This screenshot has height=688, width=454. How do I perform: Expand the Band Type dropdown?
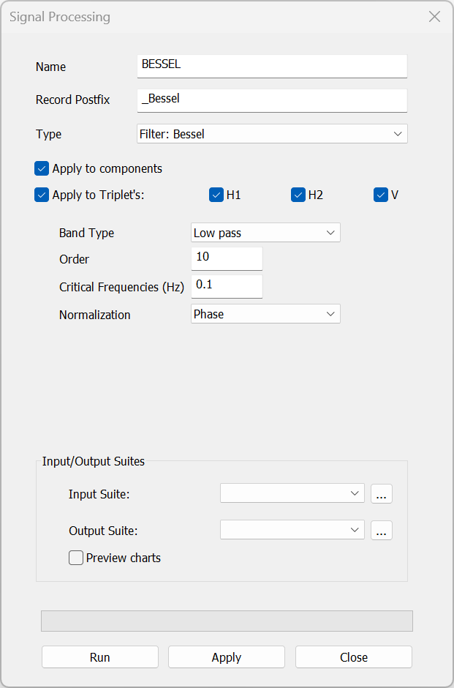coord(265,233)
